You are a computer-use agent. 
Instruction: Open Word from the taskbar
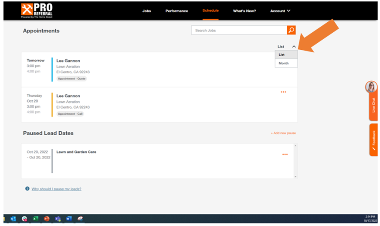click(x=69, y=219)
